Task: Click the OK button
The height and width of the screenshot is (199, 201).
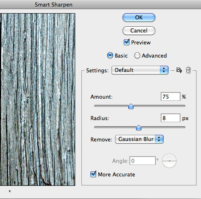Action: coord(139,17)
